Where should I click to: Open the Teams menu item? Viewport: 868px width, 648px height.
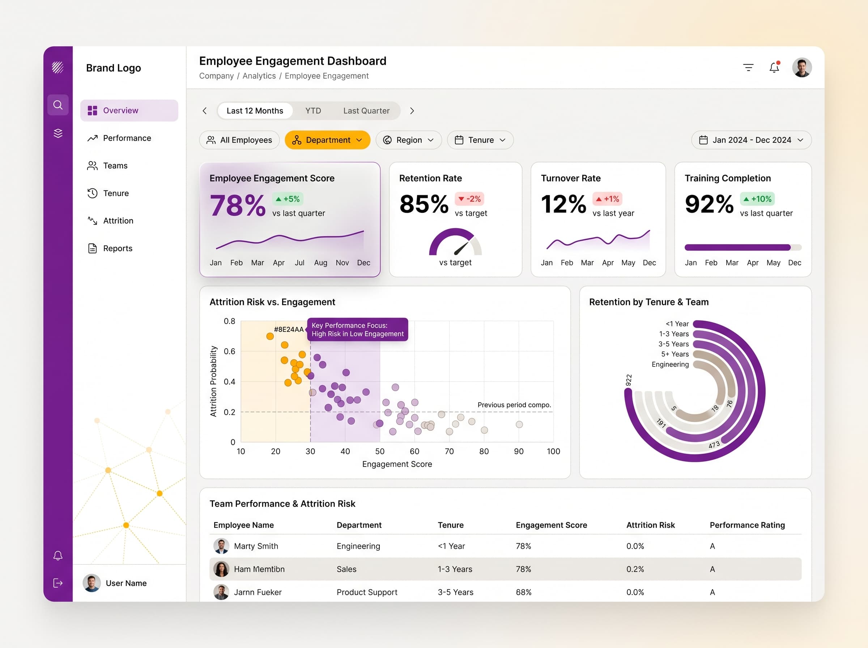129,166
